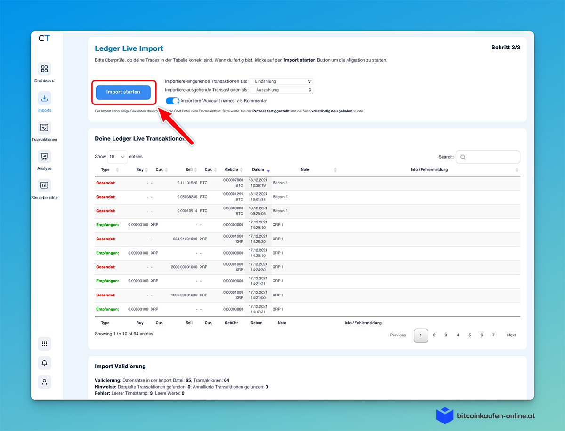Image resolution: width=565 pixels, height=431 pixels.
Task: Sort table by Note column header
Action: (x=305, y=170)
